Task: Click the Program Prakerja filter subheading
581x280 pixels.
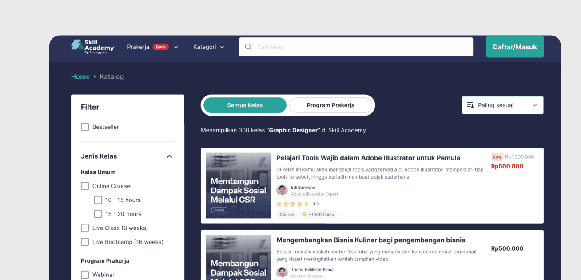Action: click(x=105, y=261)
